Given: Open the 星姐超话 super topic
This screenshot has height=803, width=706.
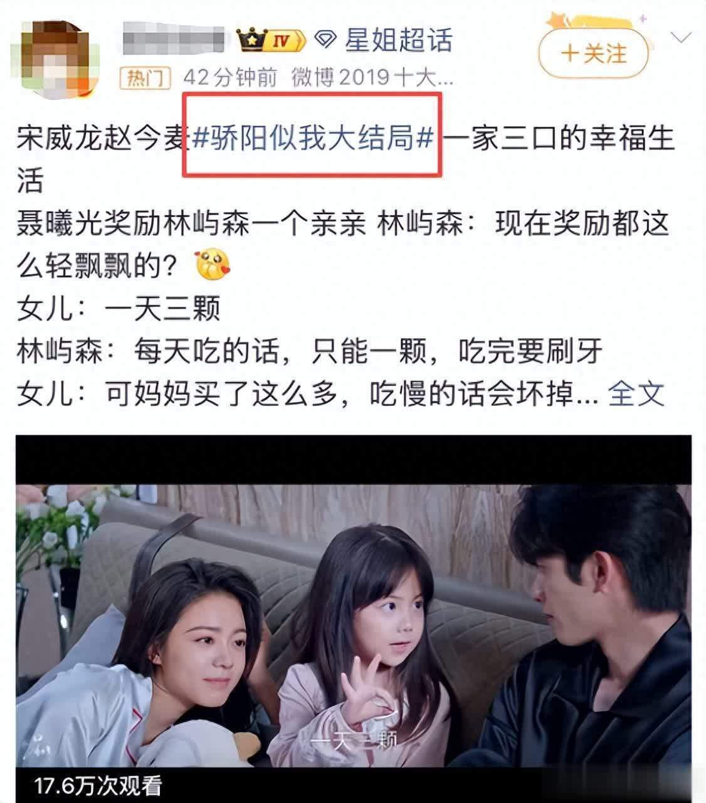Looking at the screenshot, I should pos(398,41).
